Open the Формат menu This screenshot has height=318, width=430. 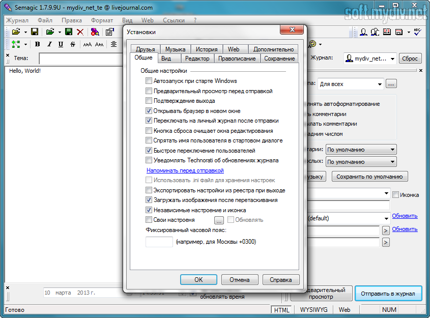(x=102, y=20)
